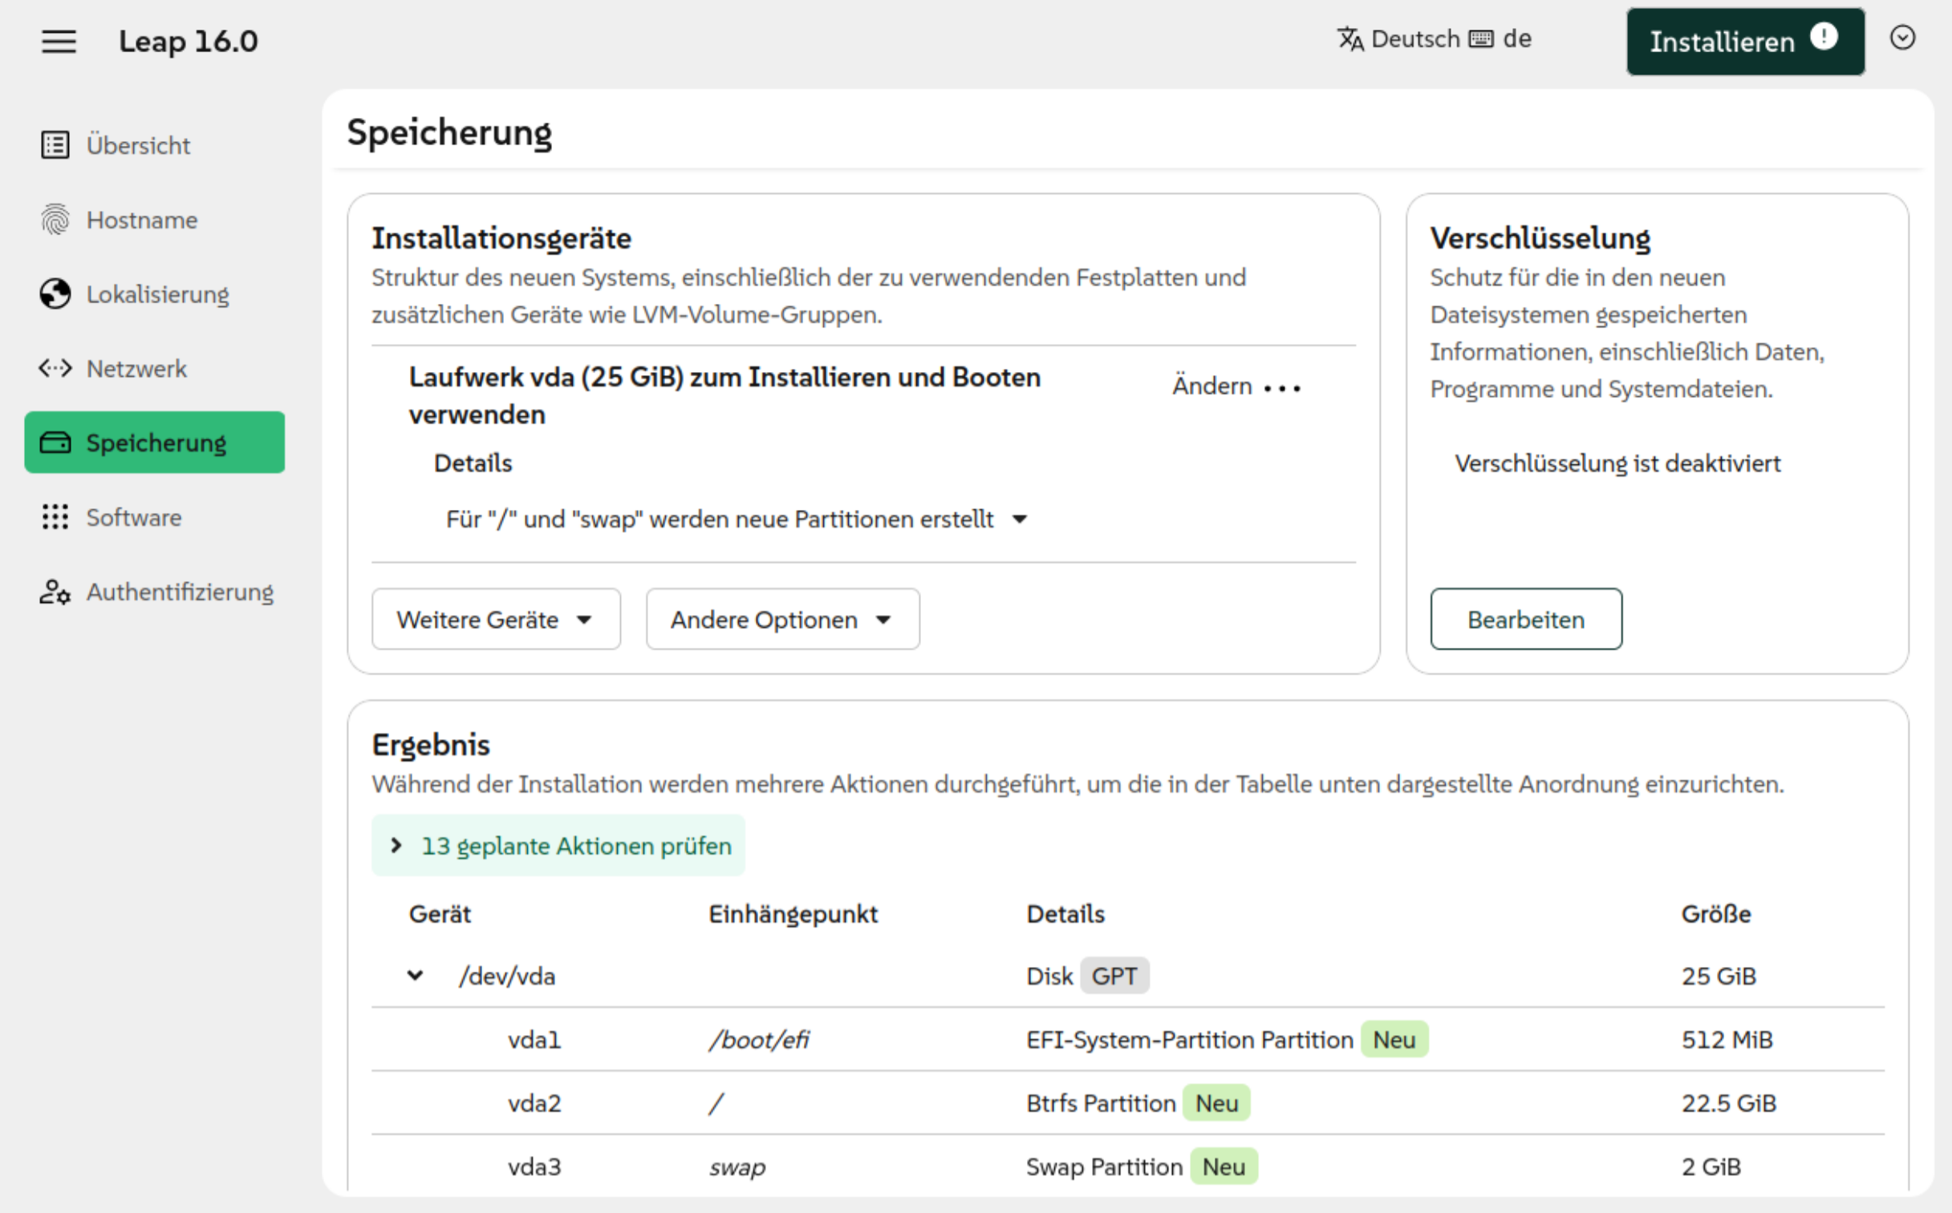Click the Authentifizierung user-gear icon
The image size is (1952, 1213).
point(55,592)
